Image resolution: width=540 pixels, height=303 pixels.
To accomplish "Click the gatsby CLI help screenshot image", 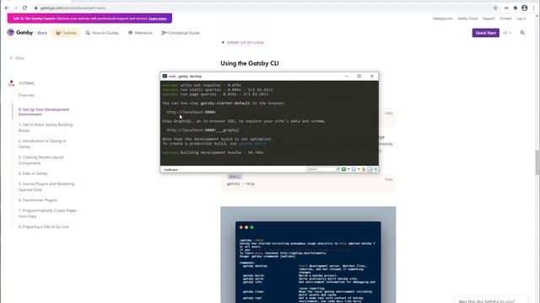I will coord(308,254).
